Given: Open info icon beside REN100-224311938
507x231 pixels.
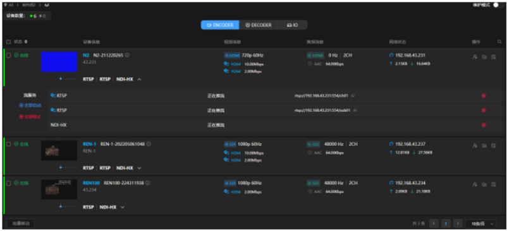Looking at the screenshot, I should pyautogui.click(x=147, y=183).
